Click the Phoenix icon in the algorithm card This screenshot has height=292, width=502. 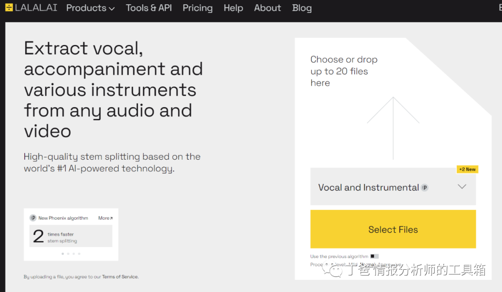33,218
